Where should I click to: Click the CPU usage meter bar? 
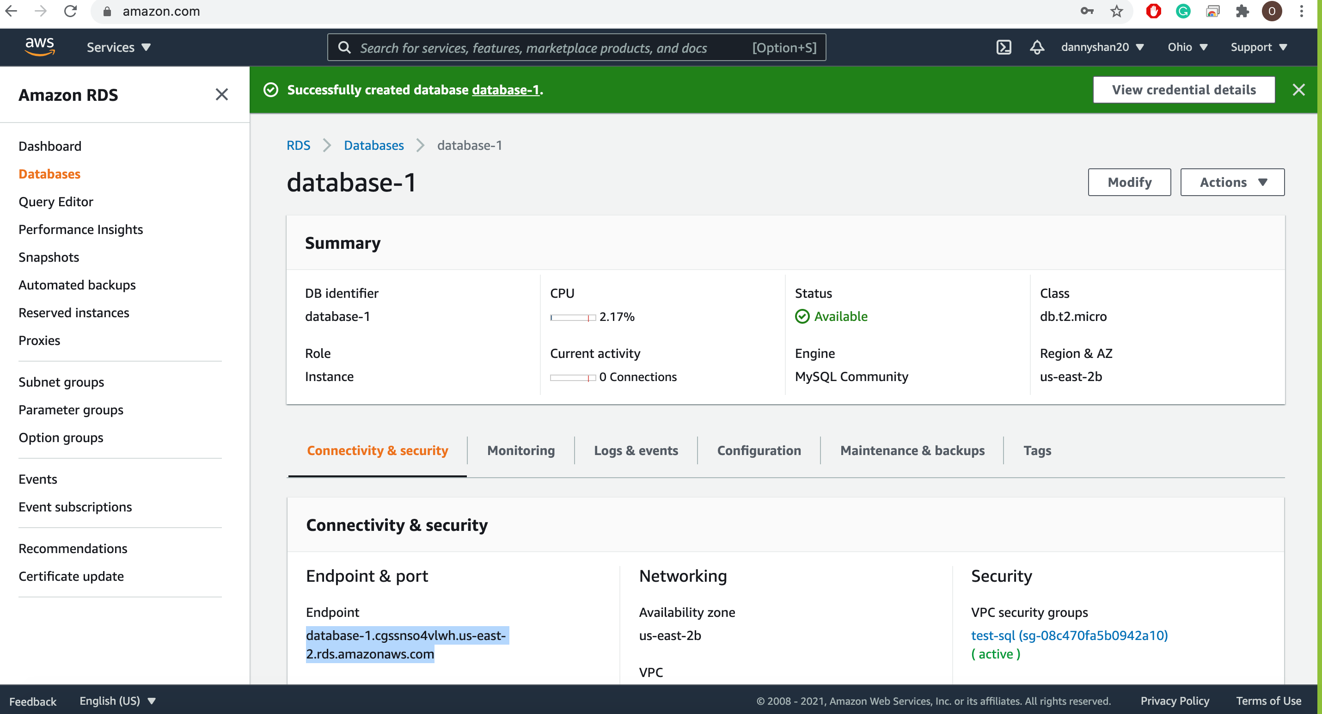pyautogui.click(x=572, y=317)
